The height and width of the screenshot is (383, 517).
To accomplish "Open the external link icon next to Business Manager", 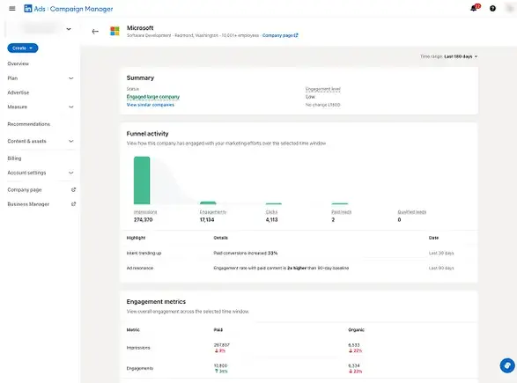I will pos(73,204).
